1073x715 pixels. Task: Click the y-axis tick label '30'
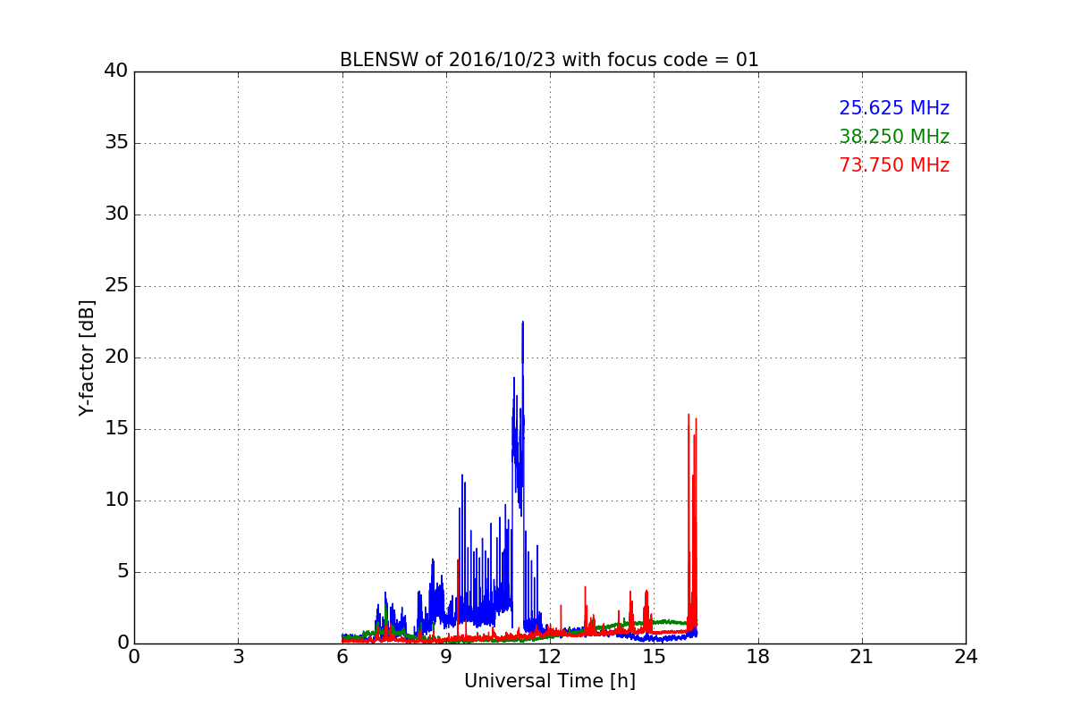click(x=116, y=214)
